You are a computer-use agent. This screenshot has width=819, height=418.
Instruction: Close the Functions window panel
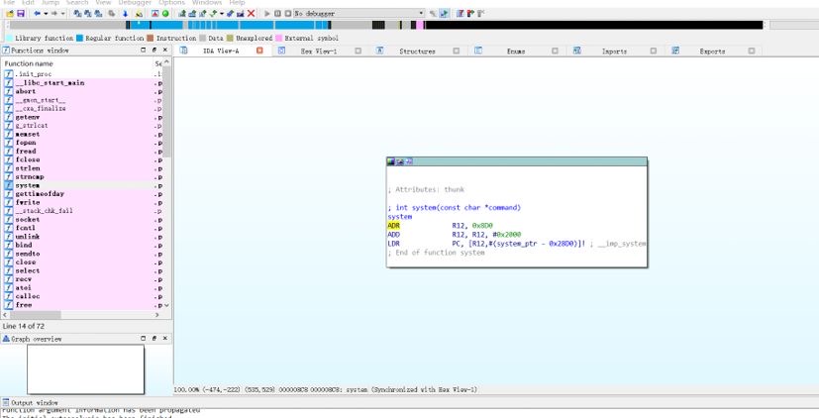tap(165, 51)
